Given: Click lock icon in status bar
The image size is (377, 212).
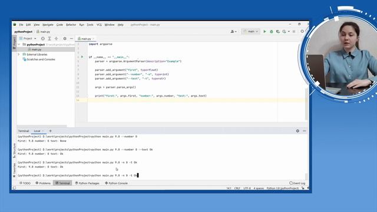Looking at the screenshot, I should click(x=303, y=188).
